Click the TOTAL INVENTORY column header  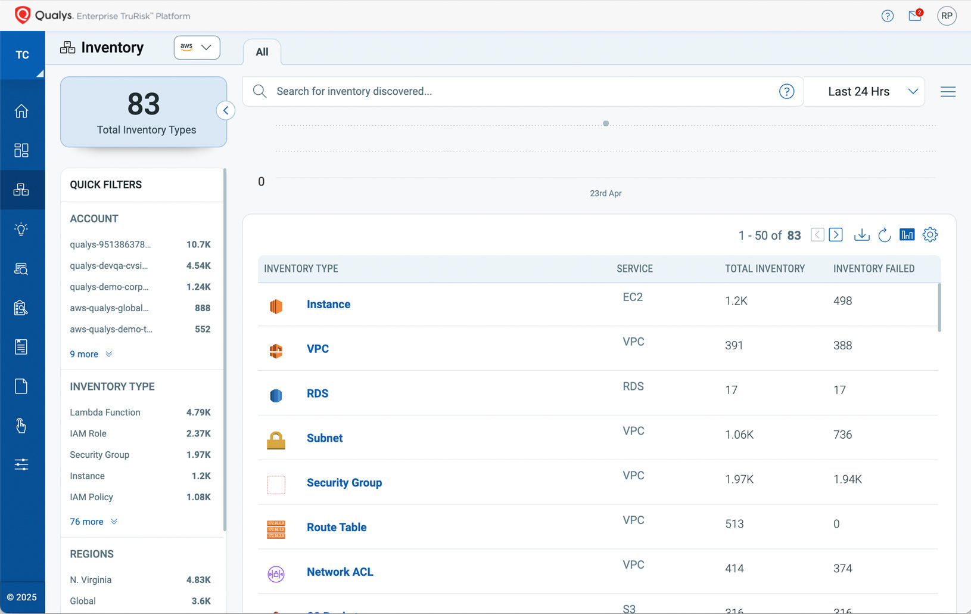click(765, 269)
